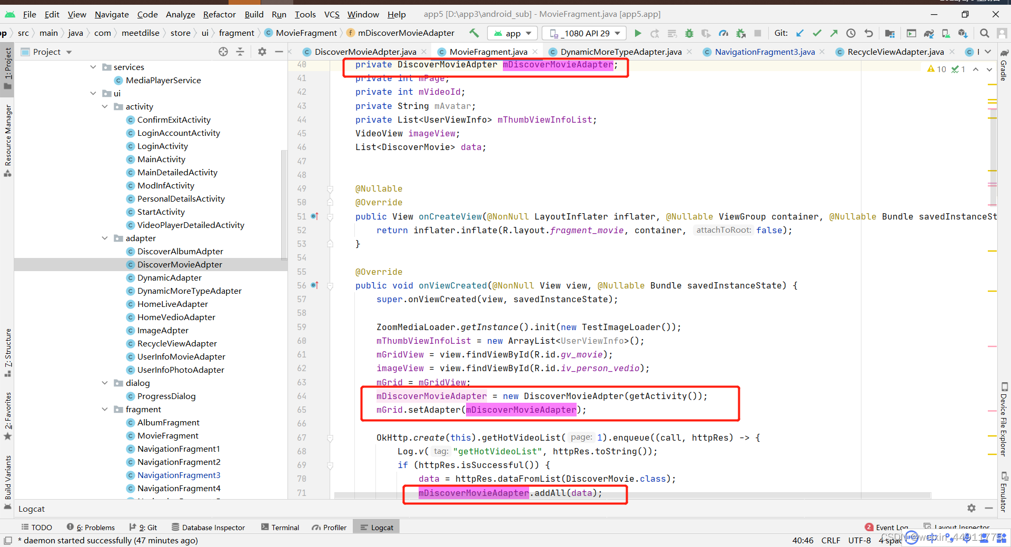Open the Build menu
Screen dimensions: 1011x547
[254, 14]
